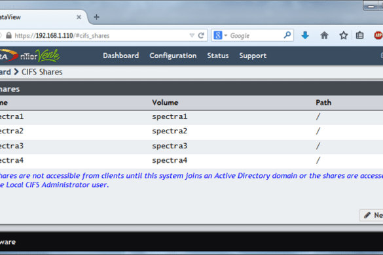
Task: Open the browser downloads arrow
Action: pyautogui.click(x=305, y=35)
